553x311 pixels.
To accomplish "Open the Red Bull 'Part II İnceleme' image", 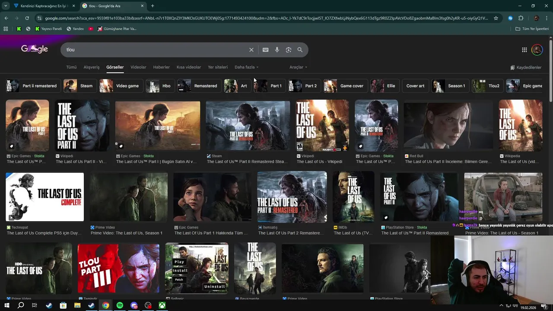I will coord(448,126).
